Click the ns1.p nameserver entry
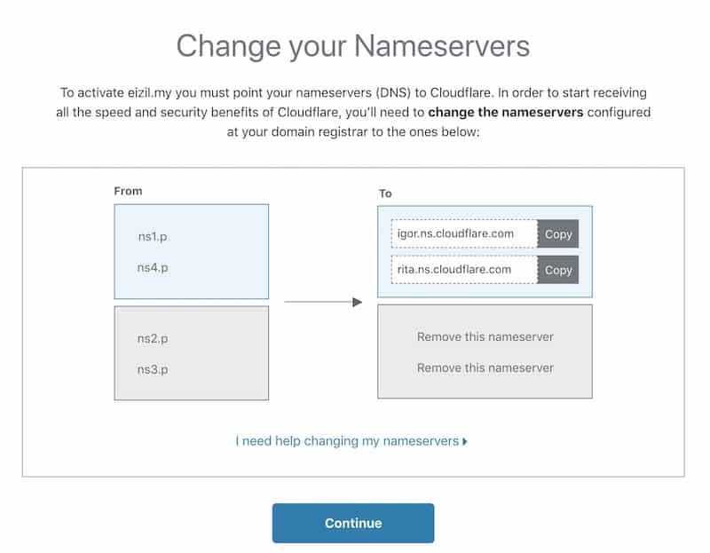The height and width of the screenshot is (553, 710). click(153, 237)
